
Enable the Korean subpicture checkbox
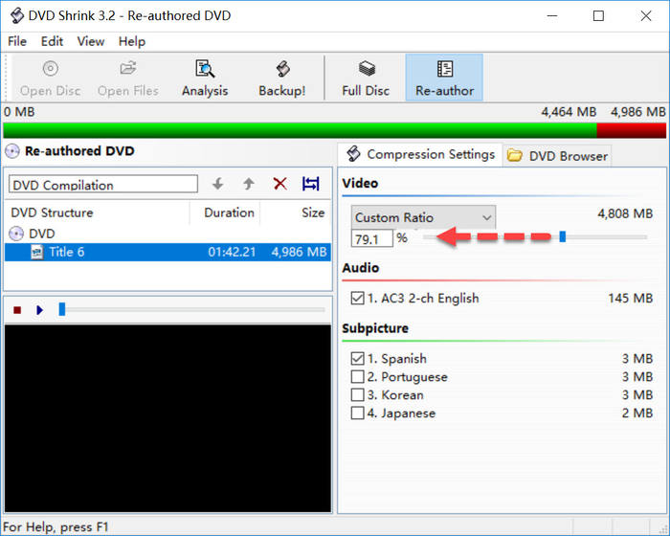tap(358, 395)
